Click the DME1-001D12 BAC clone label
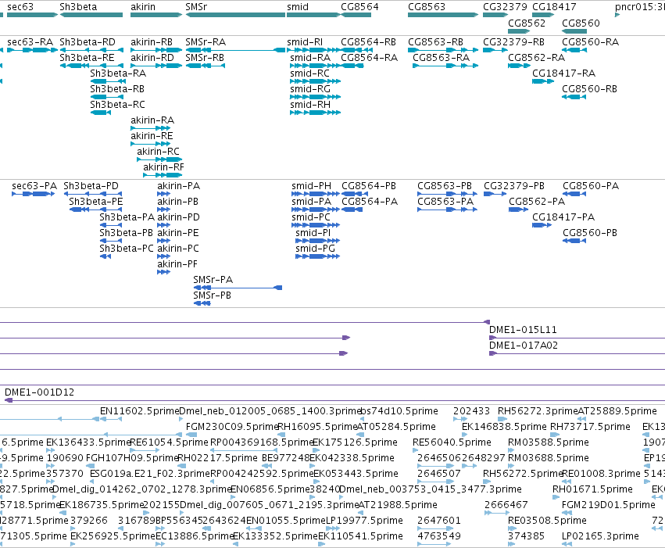This screenshot has width=665, height=548. tap(39, 392)
